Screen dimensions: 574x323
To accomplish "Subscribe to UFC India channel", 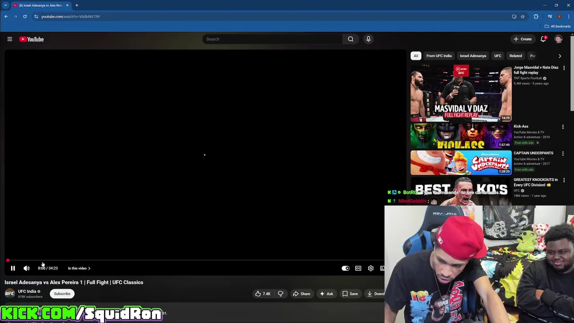I will click(62, 294).
